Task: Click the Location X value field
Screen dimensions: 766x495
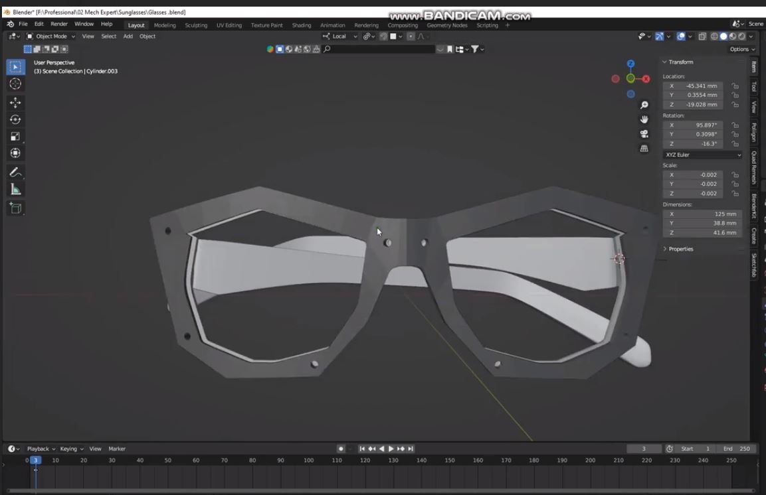Action: click(693, 86)
